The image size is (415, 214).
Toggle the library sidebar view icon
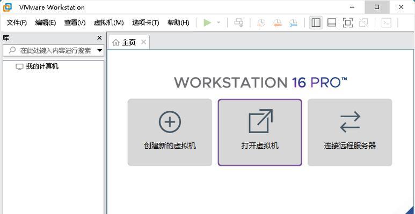tap(316, 22)
